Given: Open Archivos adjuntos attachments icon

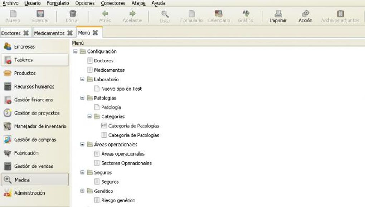Looking at the screenshot, I should click(x=340, y=14).
